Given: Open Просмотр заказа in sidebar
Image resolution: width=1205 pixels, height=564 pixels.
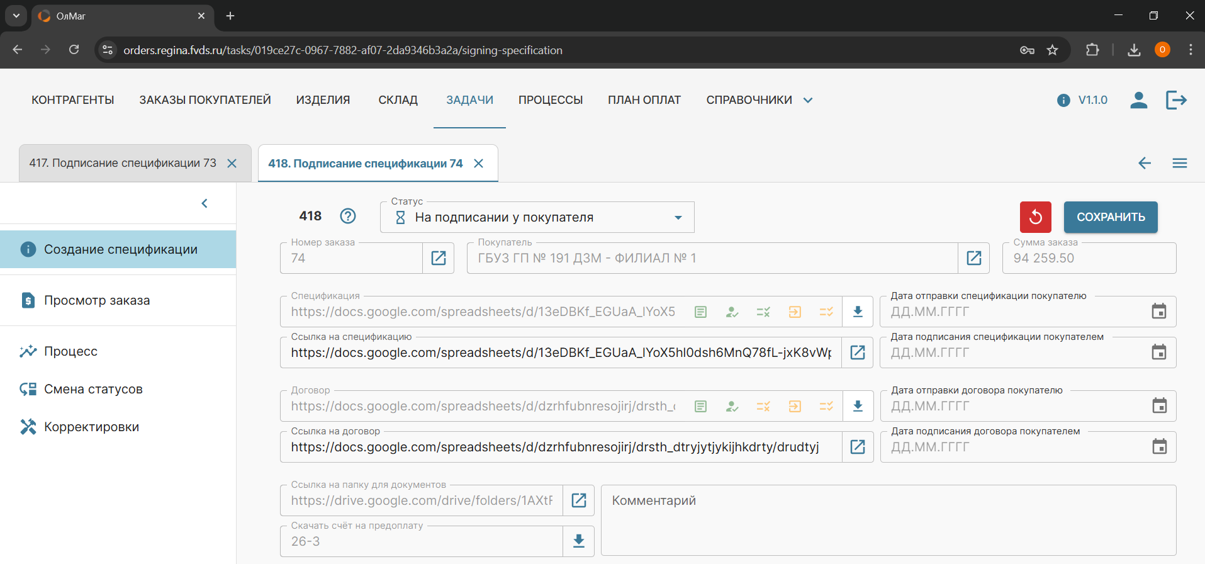Looking at the screenshot, I should point(97,301).
